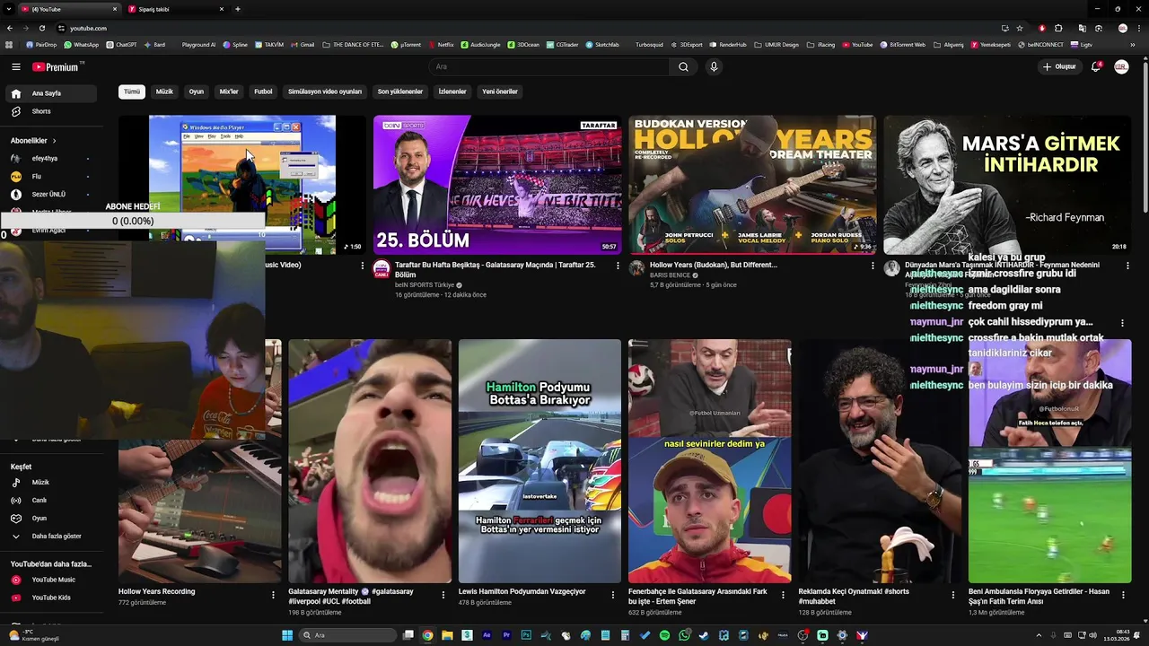Open a new browser tab with plus button
The image size is (1149, 646).
point(238,9)
